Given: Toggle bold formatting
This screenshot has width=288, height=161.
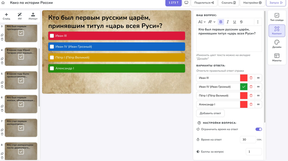Looking at the screenshot, I should pyautogui.click(x=221, y=22).
